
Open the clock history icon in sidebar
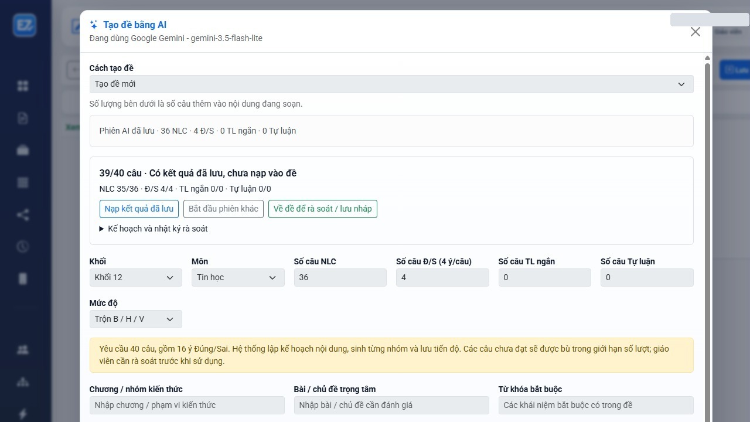[x=23, y=247]
